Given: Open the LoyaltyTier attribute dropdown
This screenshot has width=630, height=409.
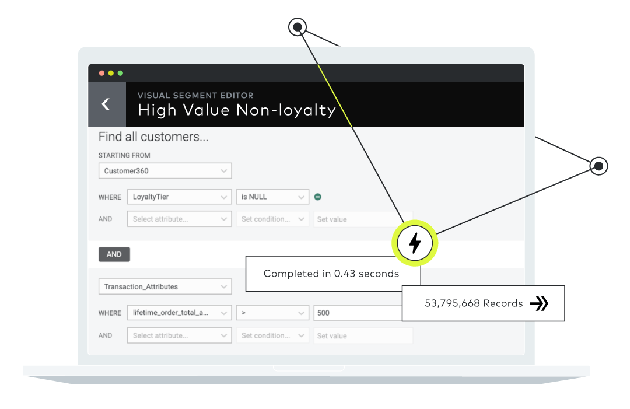Looking at the screenshot, I should (x=180, y=197).
